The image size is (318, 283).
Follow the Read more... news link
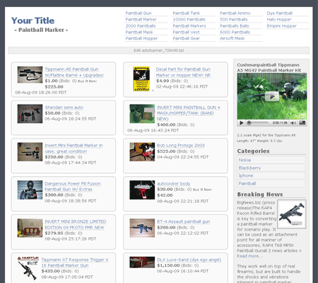pyautogui.click(x=249, y=256)
